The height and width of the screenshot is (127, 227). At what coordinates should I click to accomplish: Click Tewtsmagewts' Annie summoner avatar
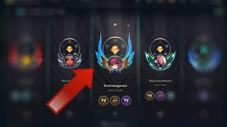point(115,63)
